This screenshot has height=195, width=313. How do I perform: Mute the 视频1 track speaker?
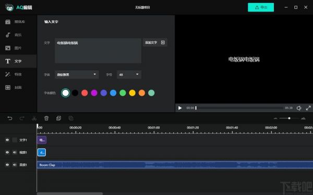click(15, 152)
